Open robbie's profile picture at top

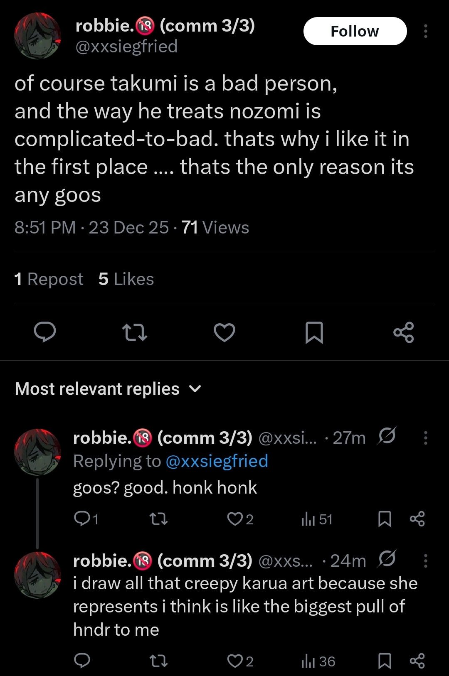[x=37, y=35]
